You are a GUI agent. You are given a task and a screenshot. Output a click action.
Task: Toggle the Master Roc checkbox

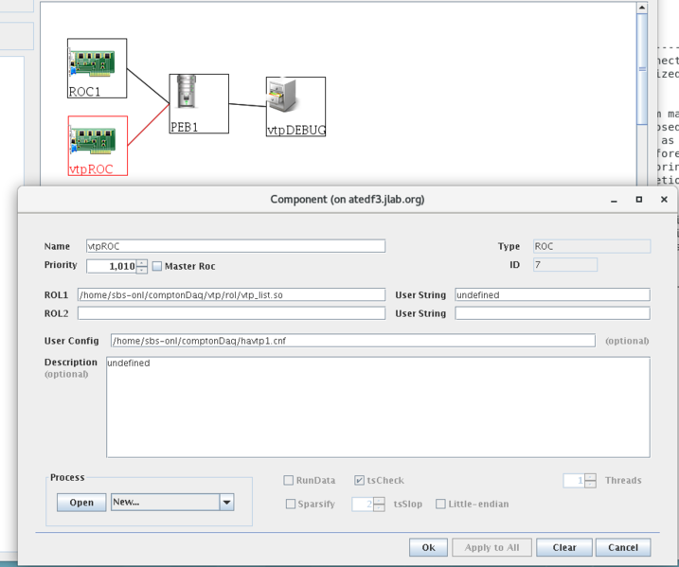[157, 266]
